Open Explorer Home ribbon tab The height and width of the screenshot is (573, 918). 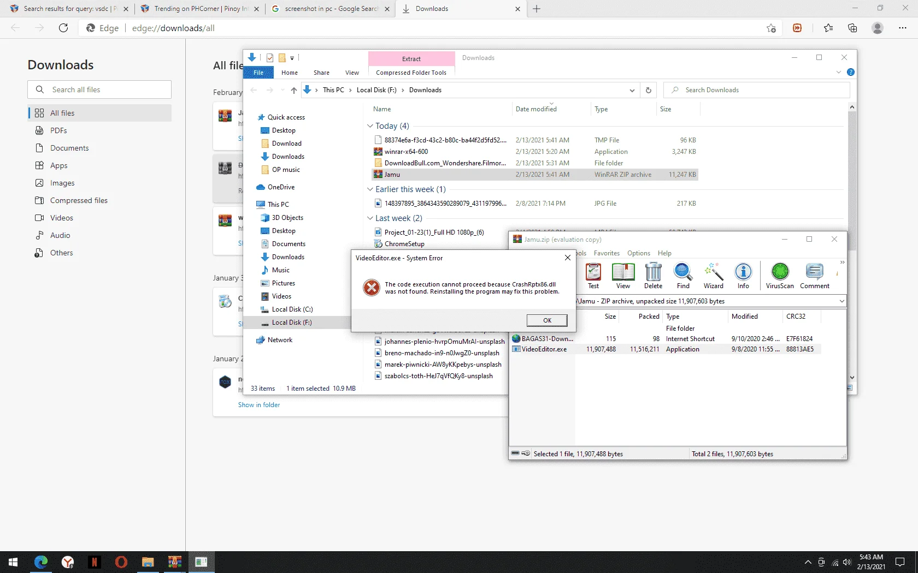[x=290, y=73]
